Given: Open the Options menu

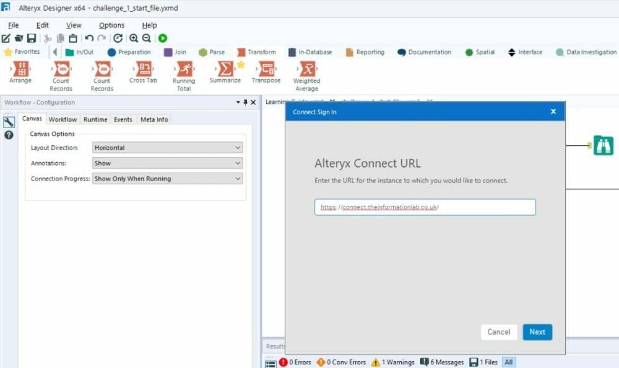Looking at the screenshot, I should (x=111, y=25).
